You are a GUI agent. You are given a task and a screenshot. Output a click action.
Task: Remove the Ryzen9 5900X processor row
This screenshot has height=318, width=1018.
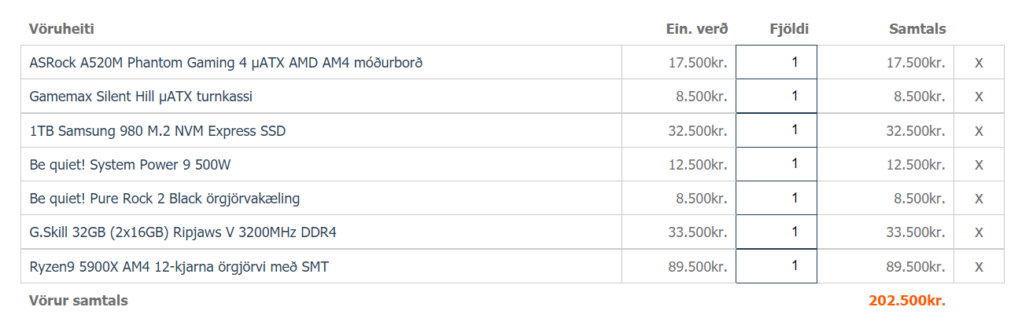[x=979, y=268]
